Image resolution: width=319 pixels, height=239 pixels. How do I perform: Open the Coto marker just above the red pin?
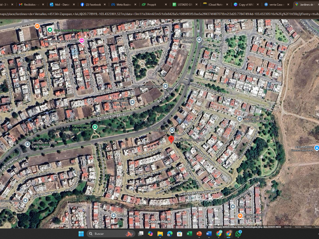coord(172,130)
